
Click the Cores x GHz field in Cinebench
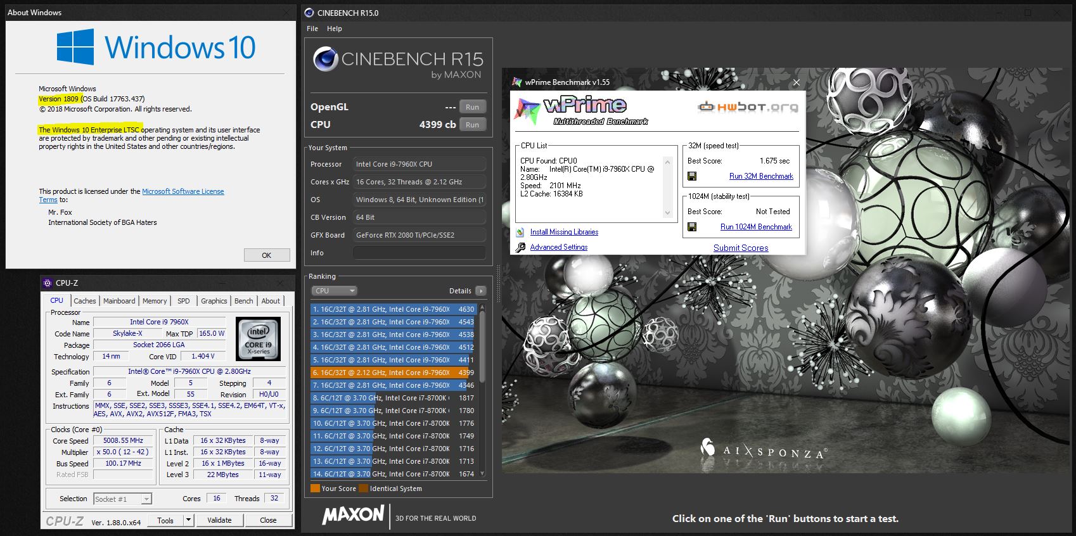(x=420, y=182)
